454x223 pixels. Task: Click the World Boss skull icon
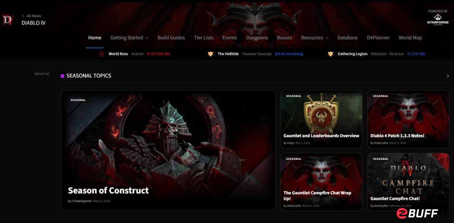tap(102, 54)
